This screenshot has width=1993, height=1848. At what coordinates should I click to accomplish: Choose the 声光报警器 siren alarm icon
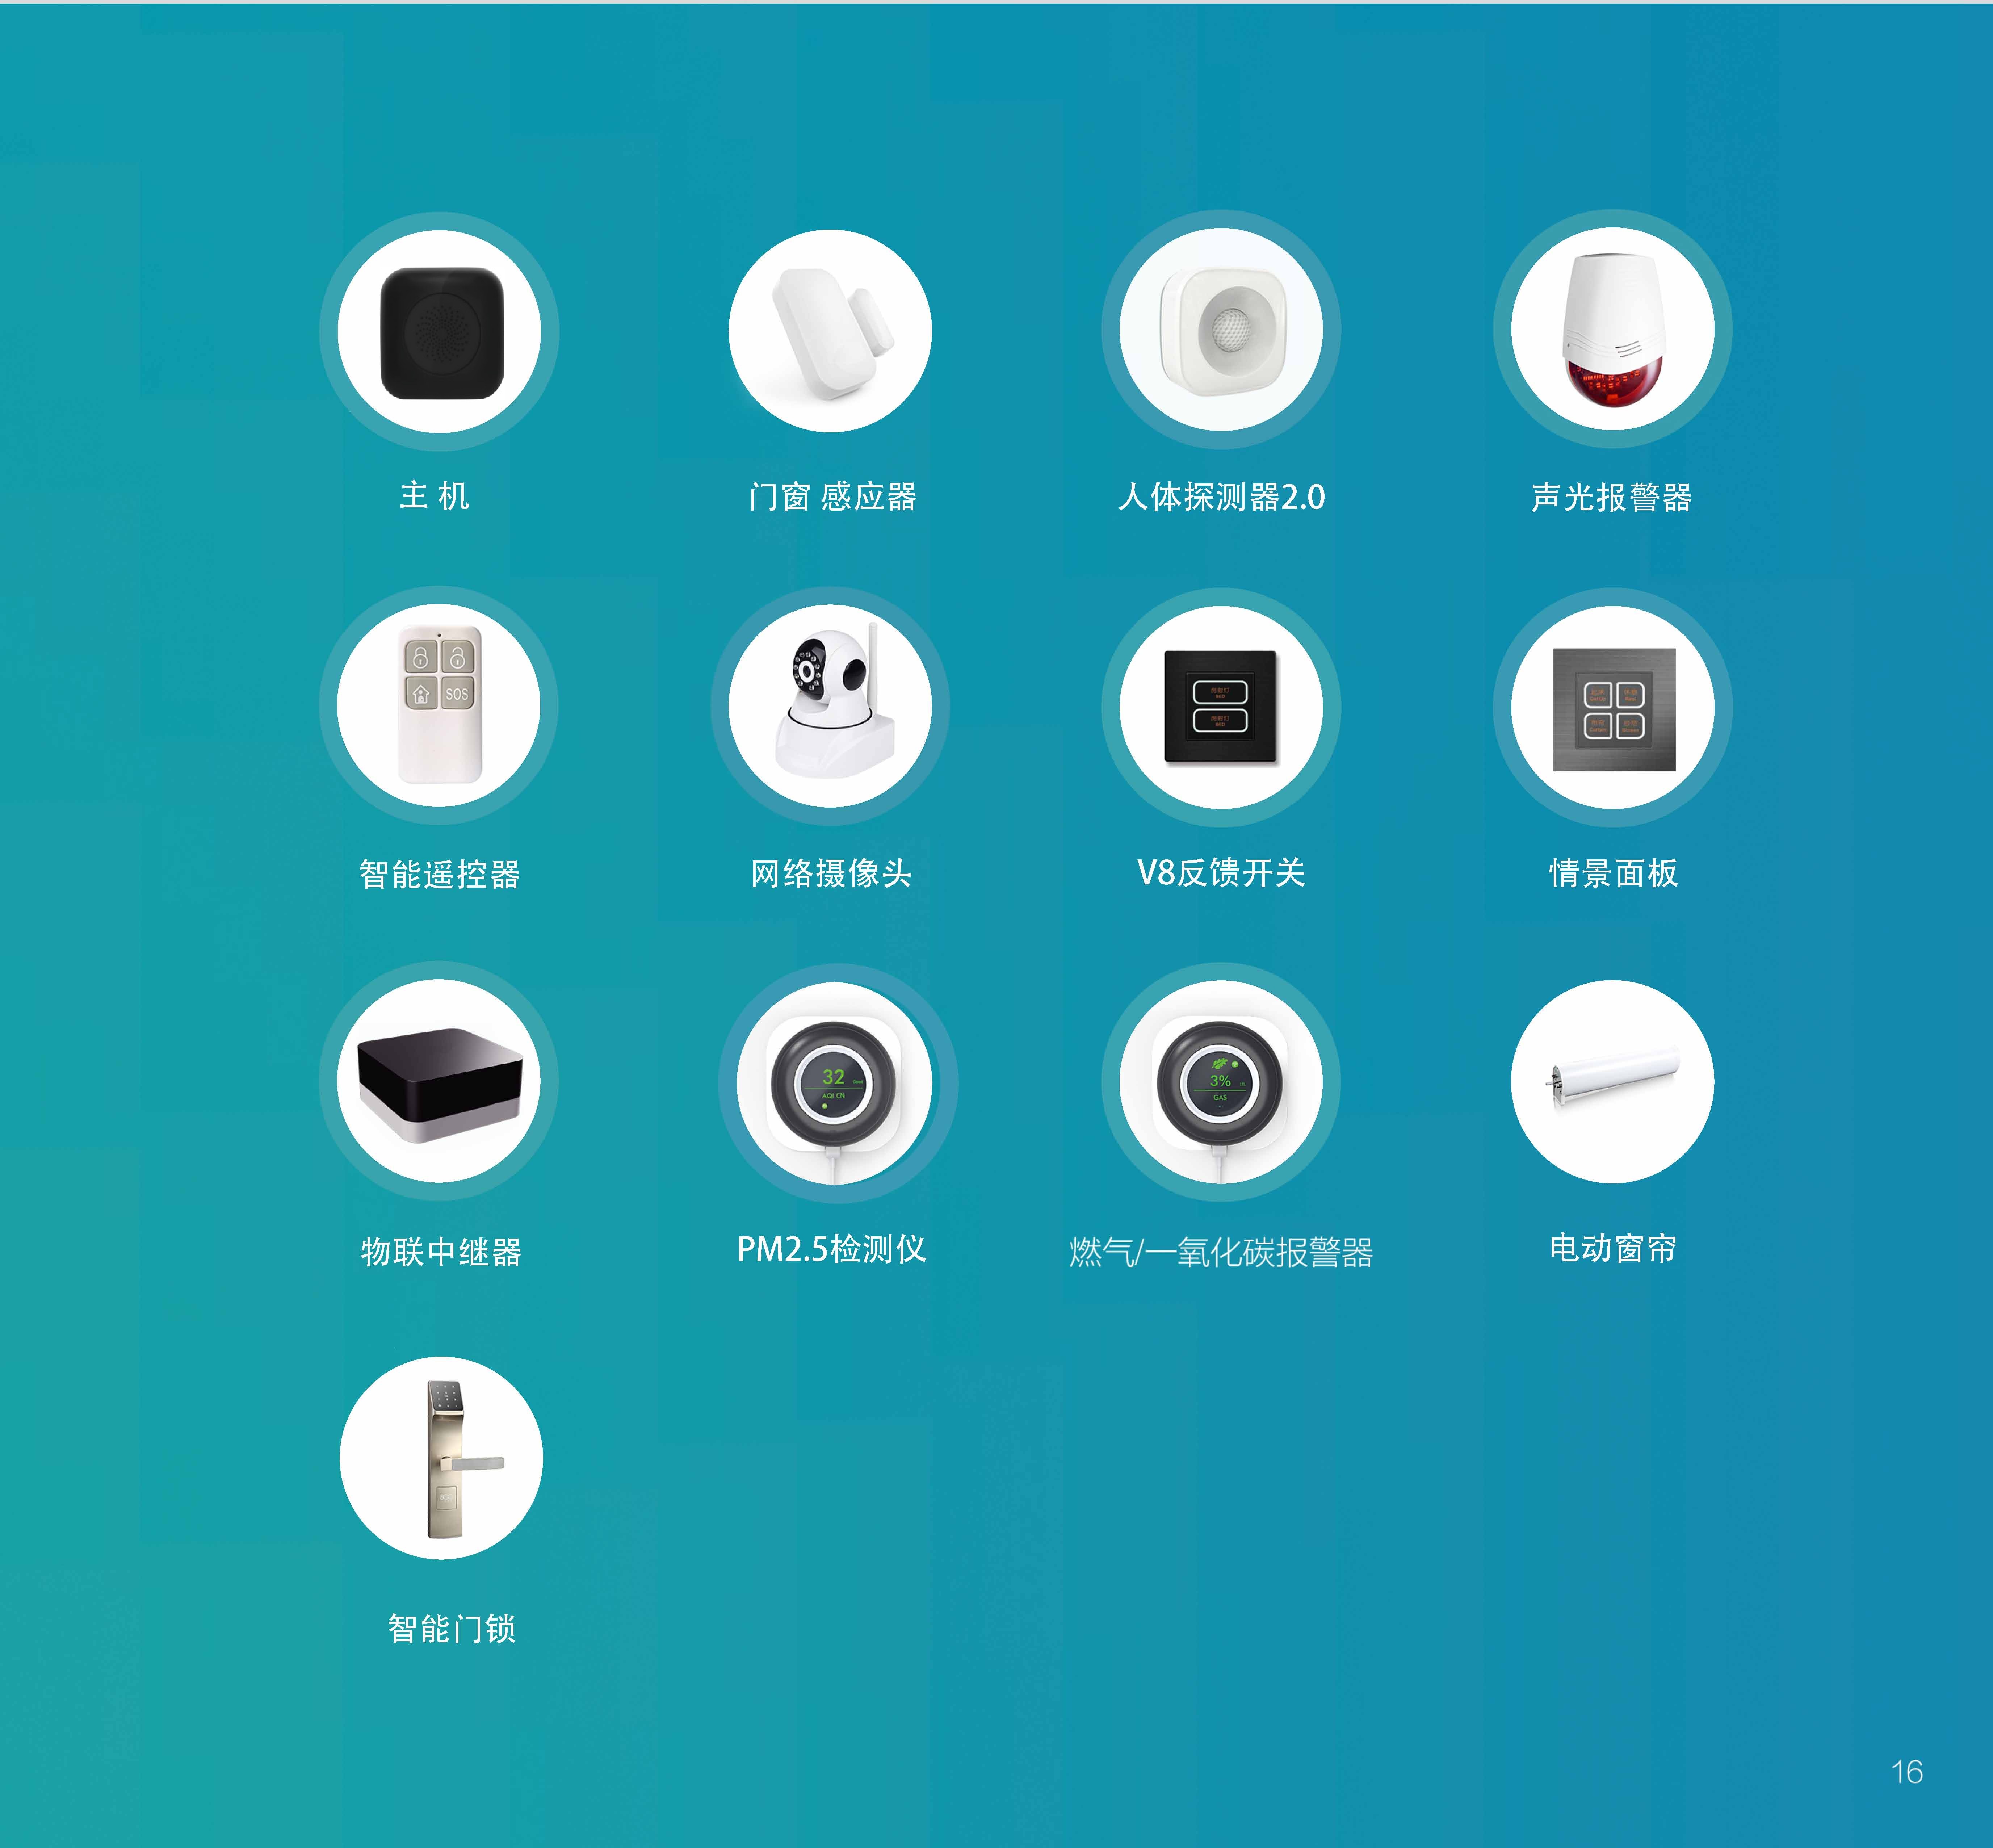pyautogui.click(x=1613, y=329)
